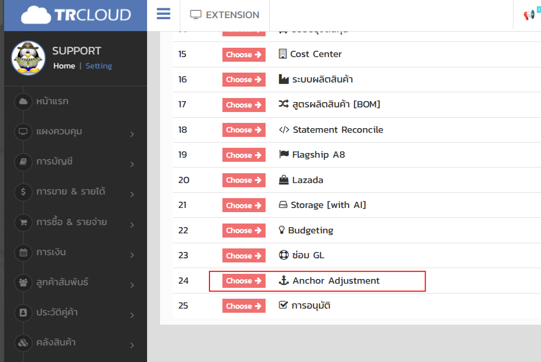Expand the การขาย & รายได้ chevron

tap(132, 194)
